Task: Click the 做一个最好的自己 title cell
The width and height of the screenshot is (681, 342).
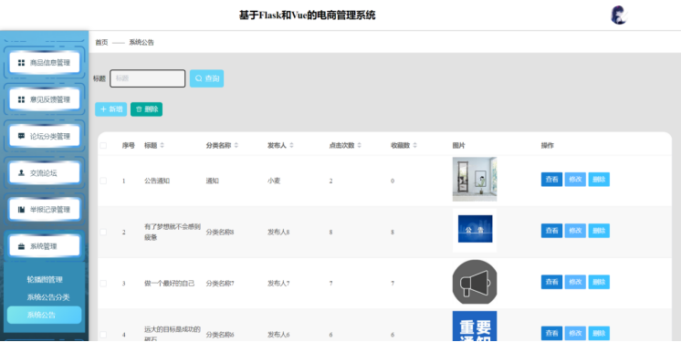Action: click(x=170, y=284)
